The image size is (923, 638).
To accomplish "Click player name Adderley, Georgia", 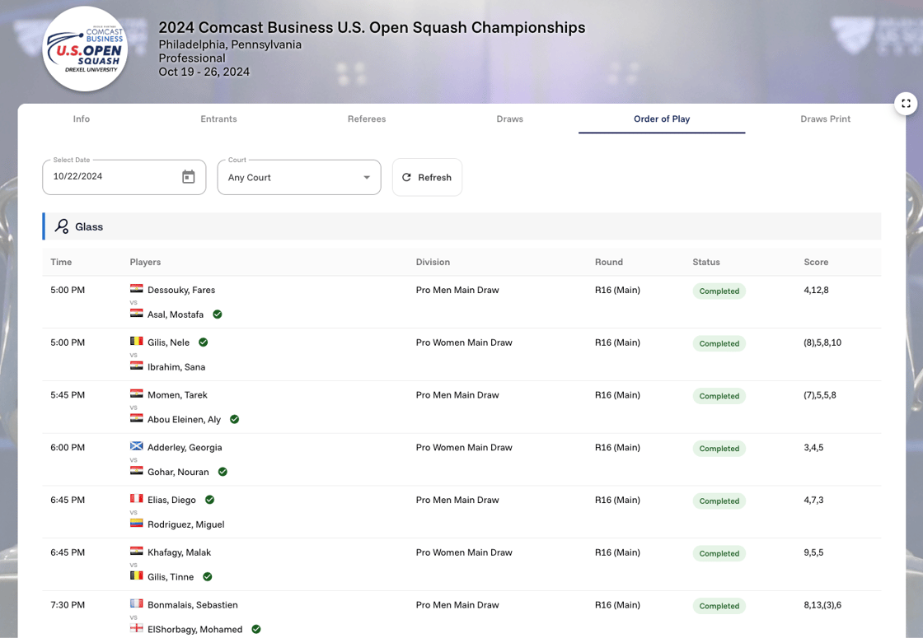I will 185,448.
